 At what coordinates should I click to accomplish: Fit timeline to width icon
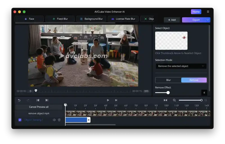point(165,100)
